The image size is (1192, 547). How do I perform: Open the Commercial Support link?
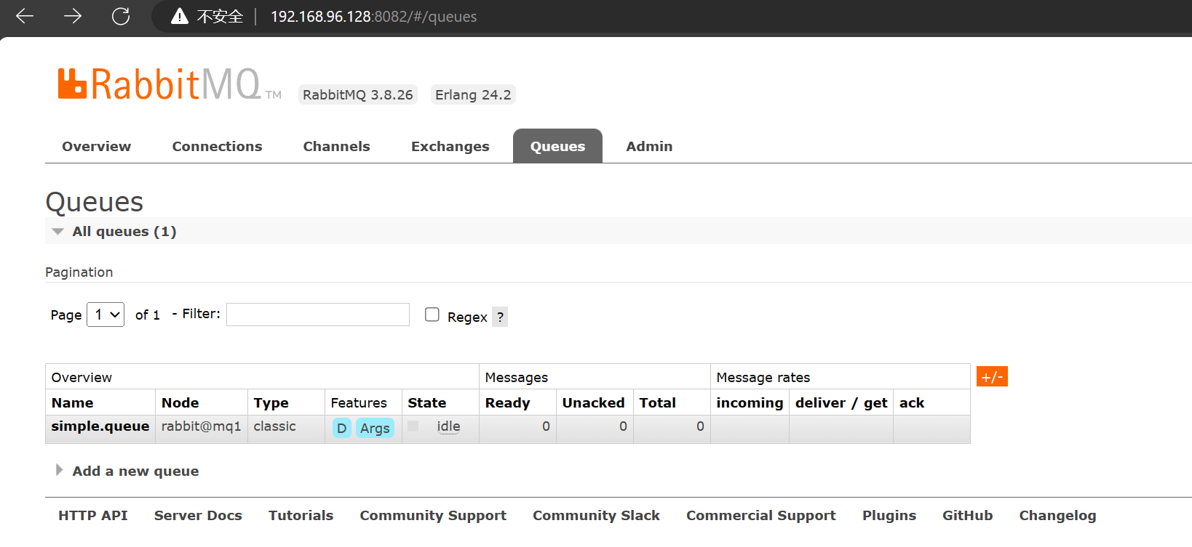761,515
